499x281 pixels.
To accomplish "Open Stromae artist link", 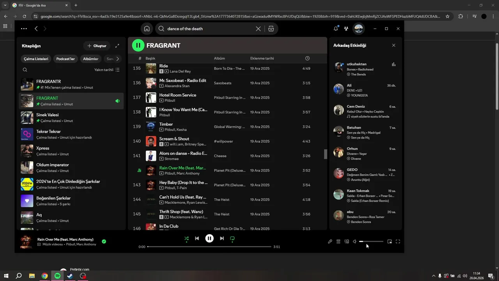I will click(x=172, y=159).
